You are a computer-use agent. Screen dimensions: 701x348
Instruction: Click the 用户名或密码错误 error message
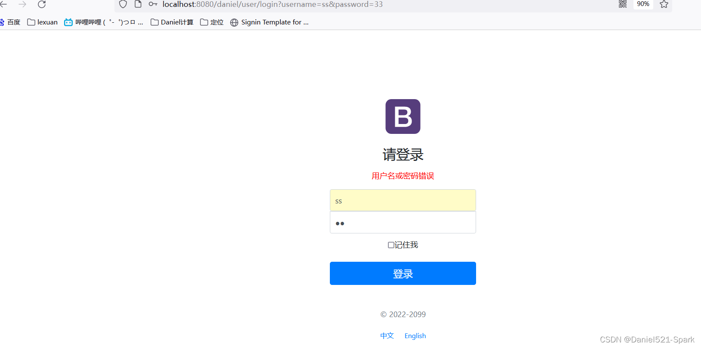403,176
